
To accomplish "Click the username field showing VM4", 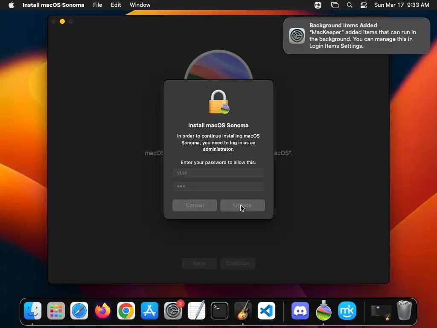I will (x=218, y=173).
